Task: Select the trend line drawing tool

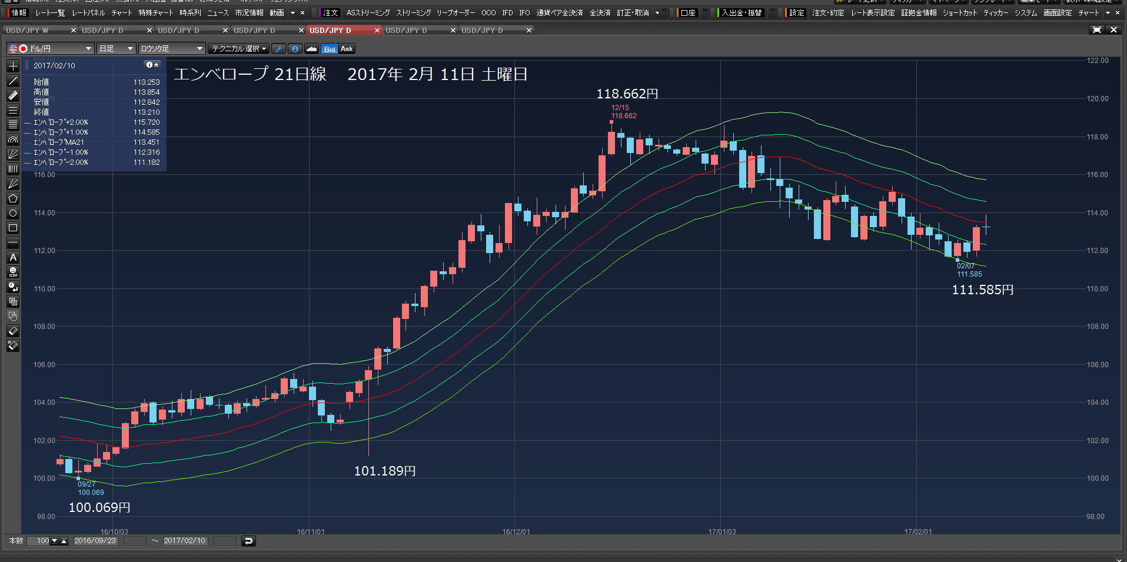Action: coord(13,81)
